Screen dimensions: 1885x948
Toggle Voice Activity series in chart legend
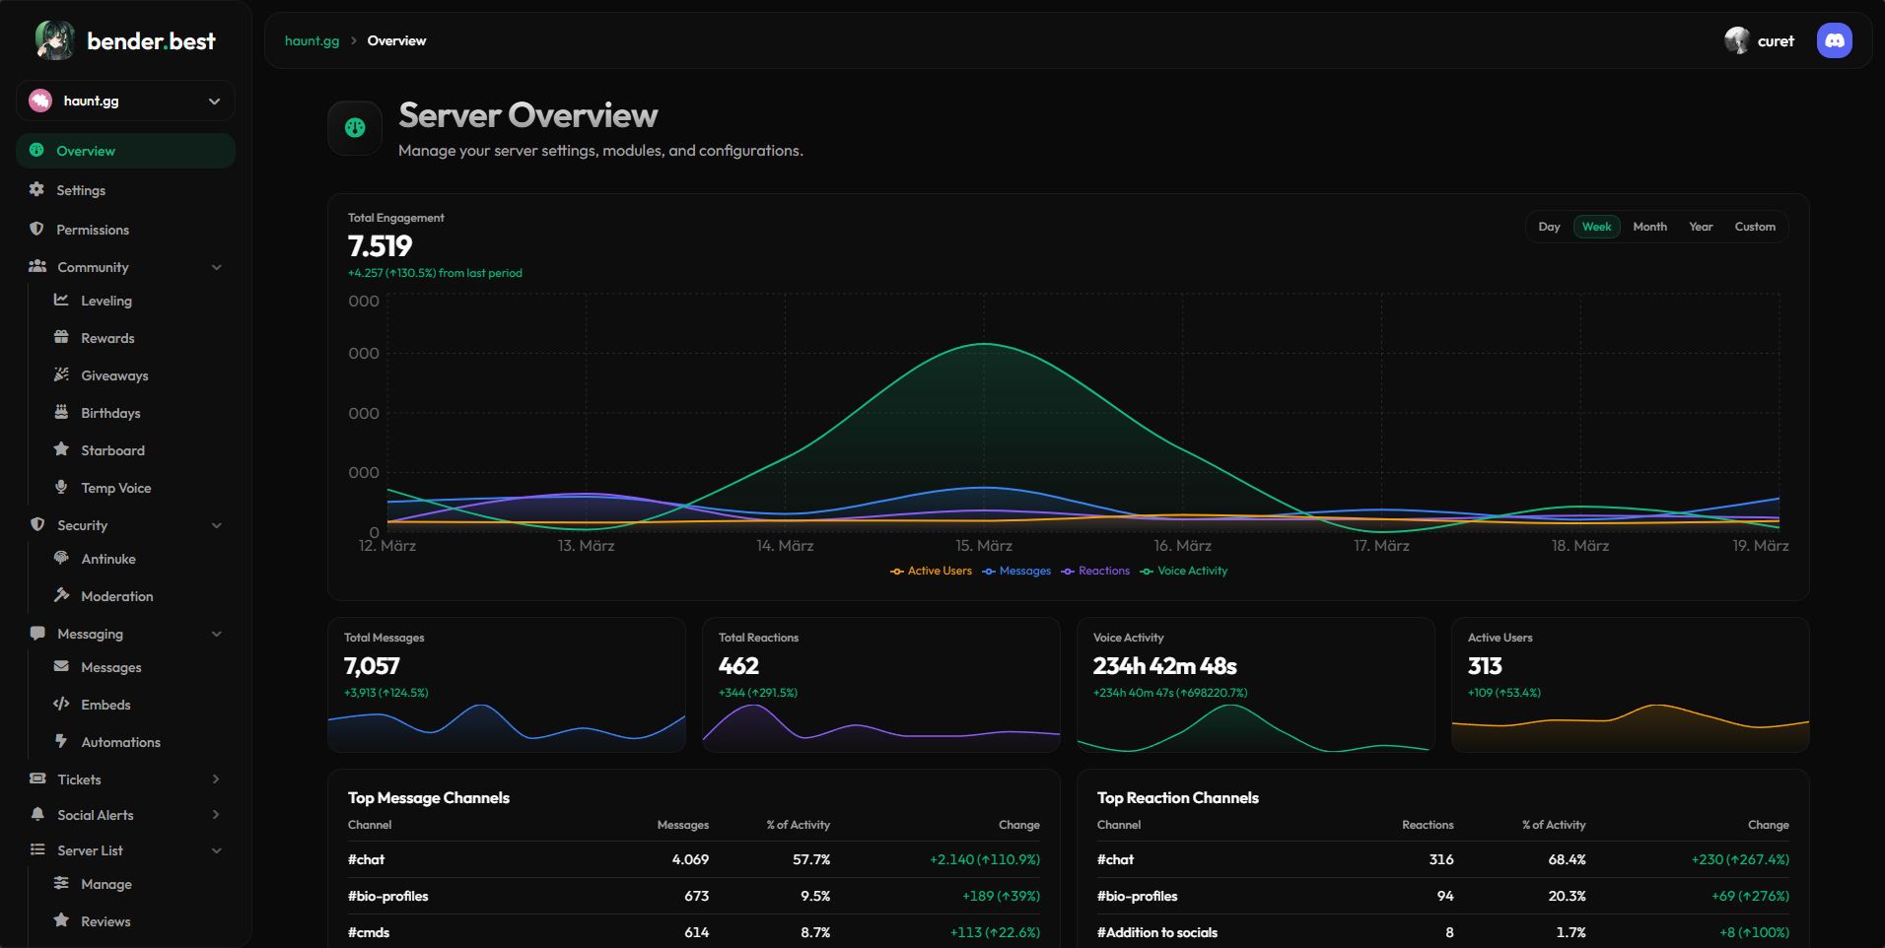click(x=1184, y=572)
